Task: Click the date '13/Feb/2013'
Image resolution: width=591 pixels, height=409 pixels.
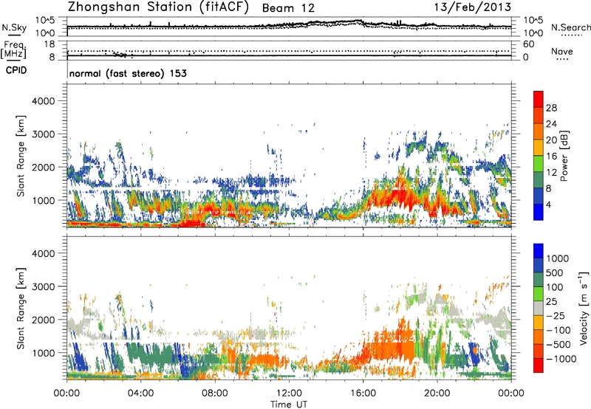Action: click(x=473, y=7)
